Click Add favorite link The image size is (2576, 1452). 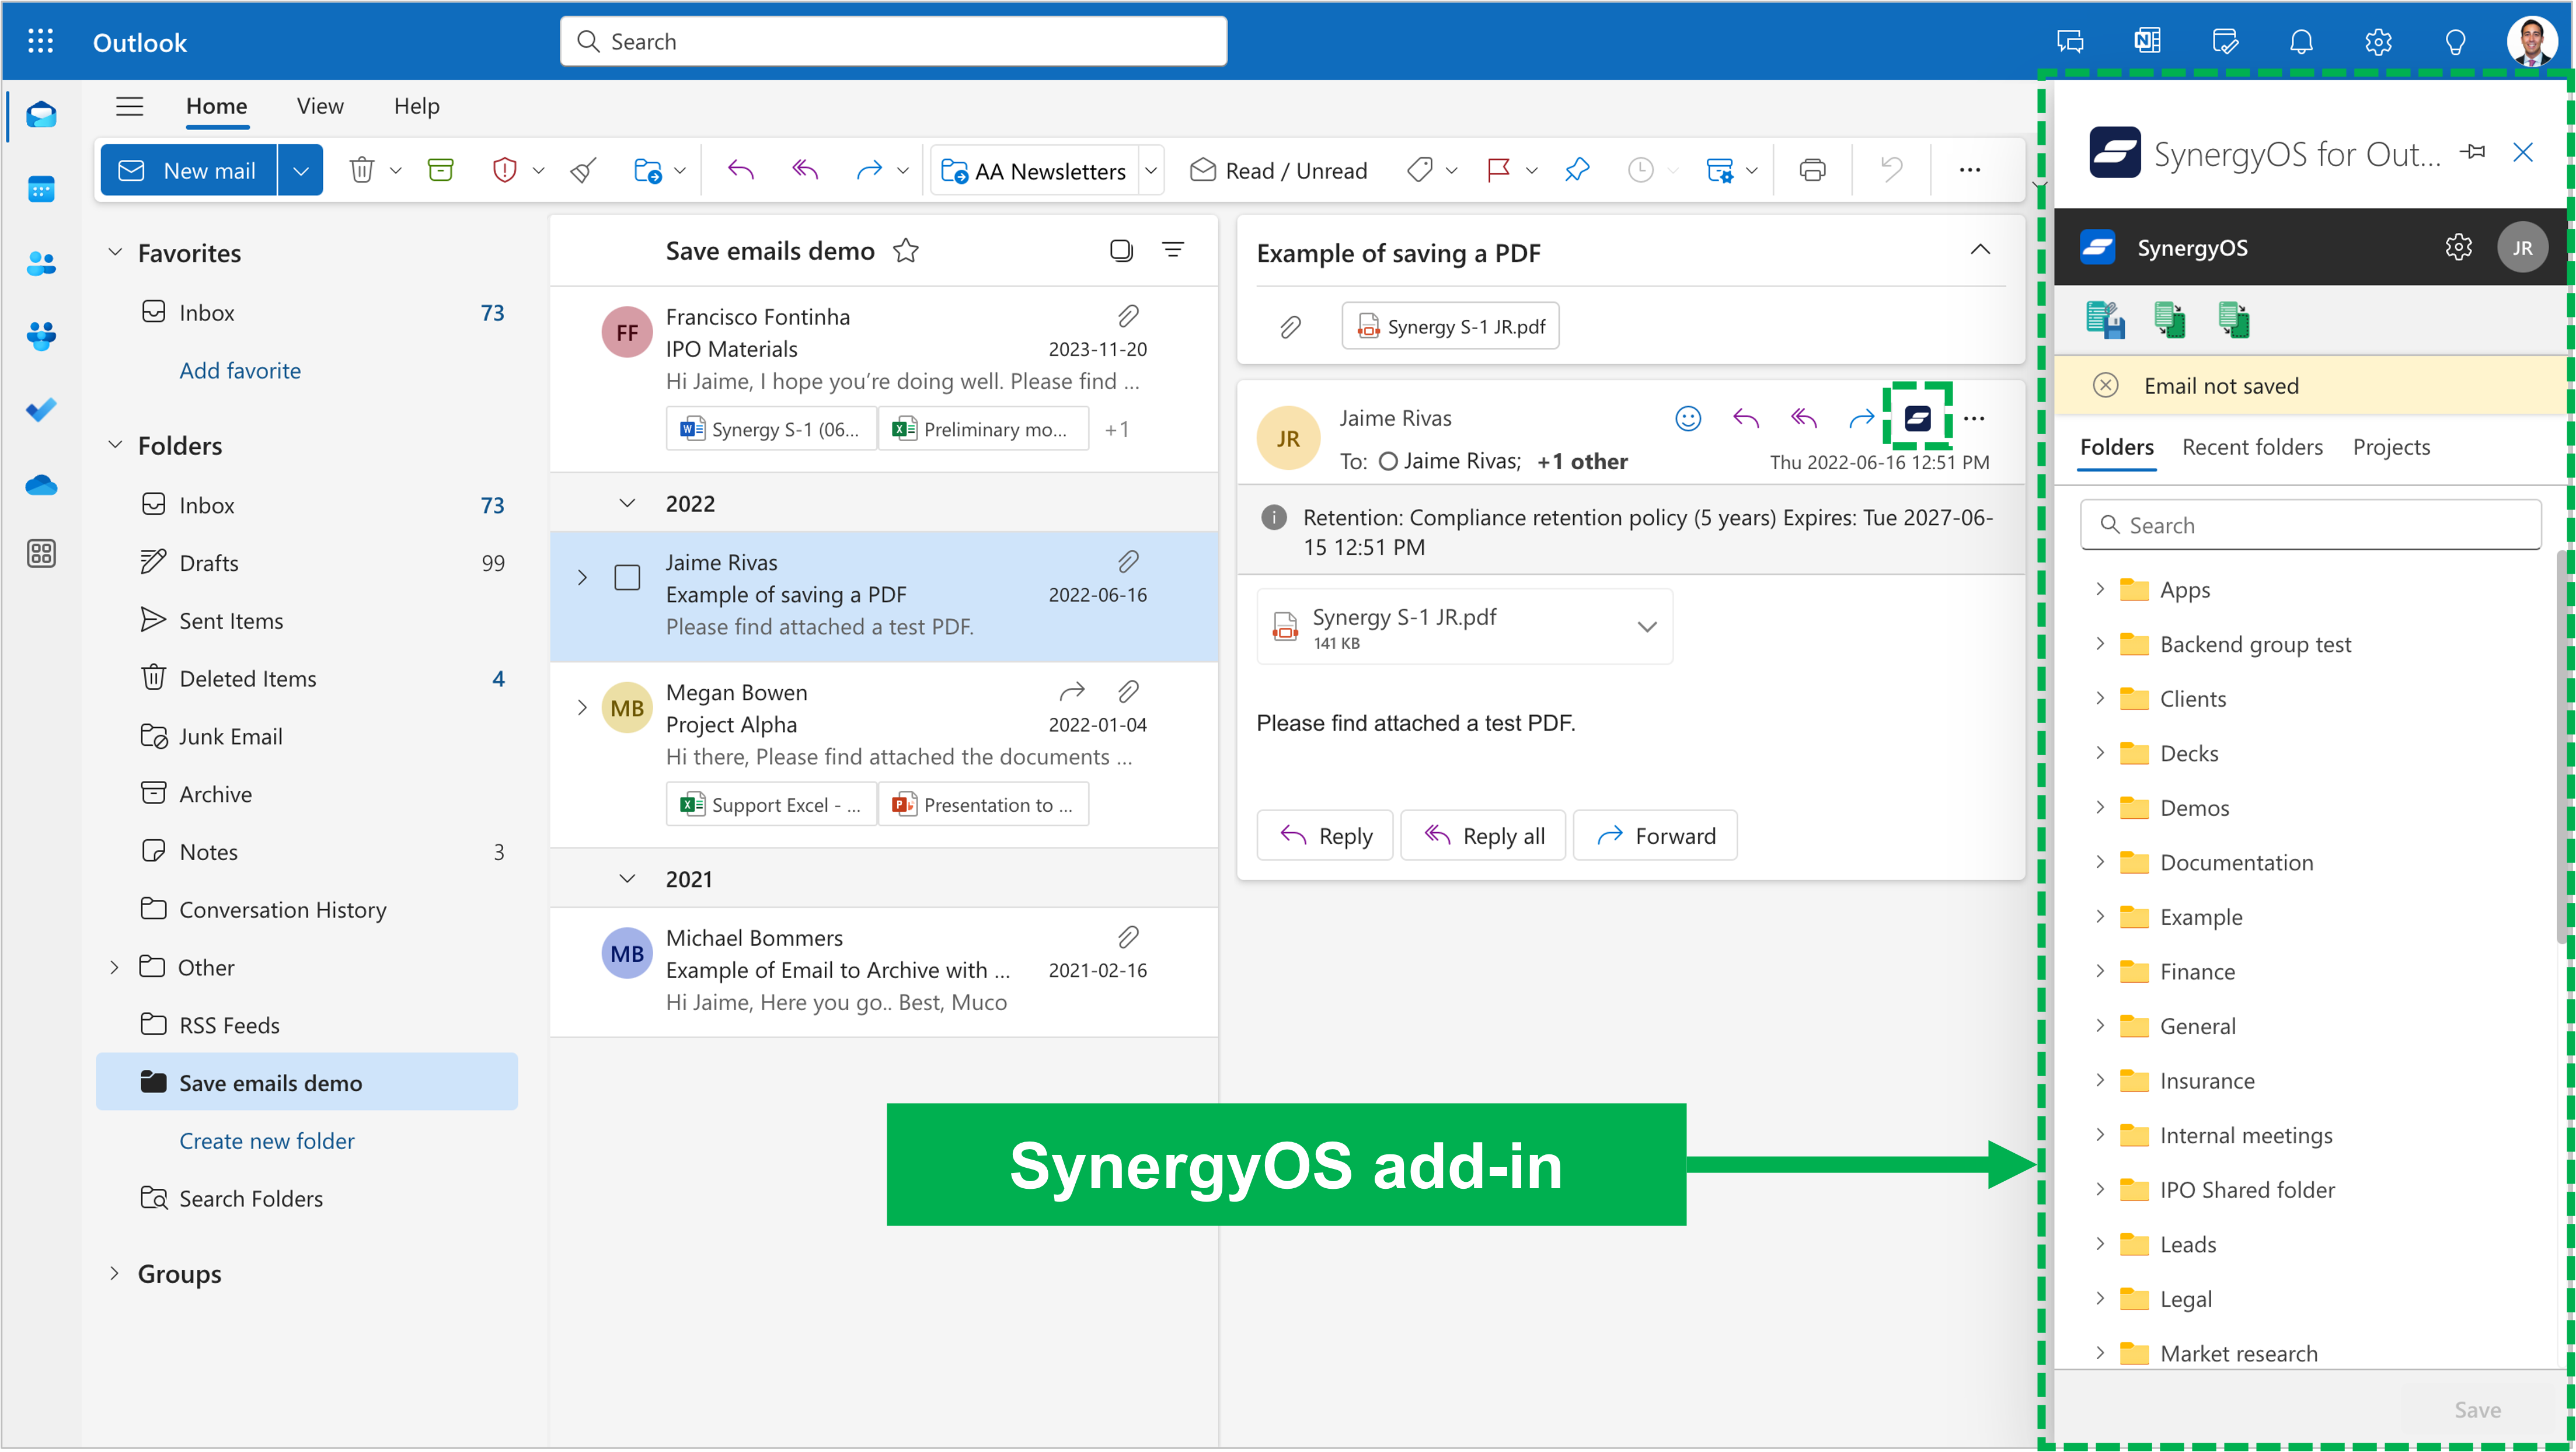(240, 370)
